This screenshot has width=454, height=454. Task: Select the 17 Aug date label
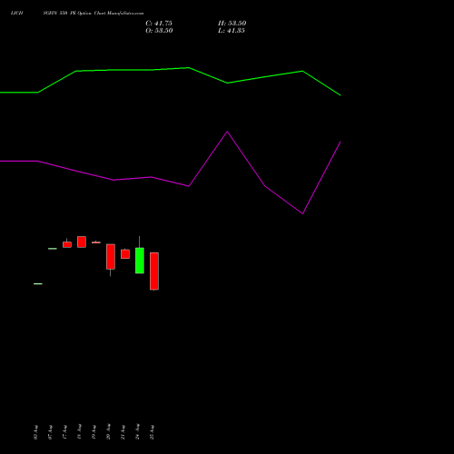point(64,432)
